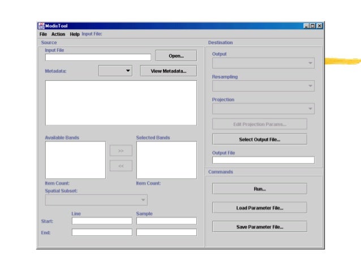Click the End Line input field
Image resolution: width=361 pixels, height=271 pixels.
pos(102,233)
